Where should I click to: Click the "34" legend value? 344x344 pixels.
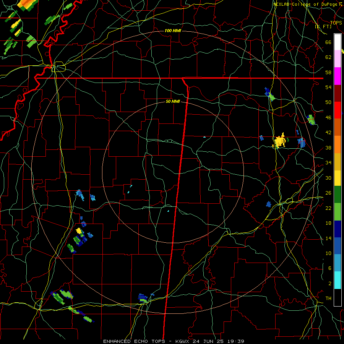point(328,163)
